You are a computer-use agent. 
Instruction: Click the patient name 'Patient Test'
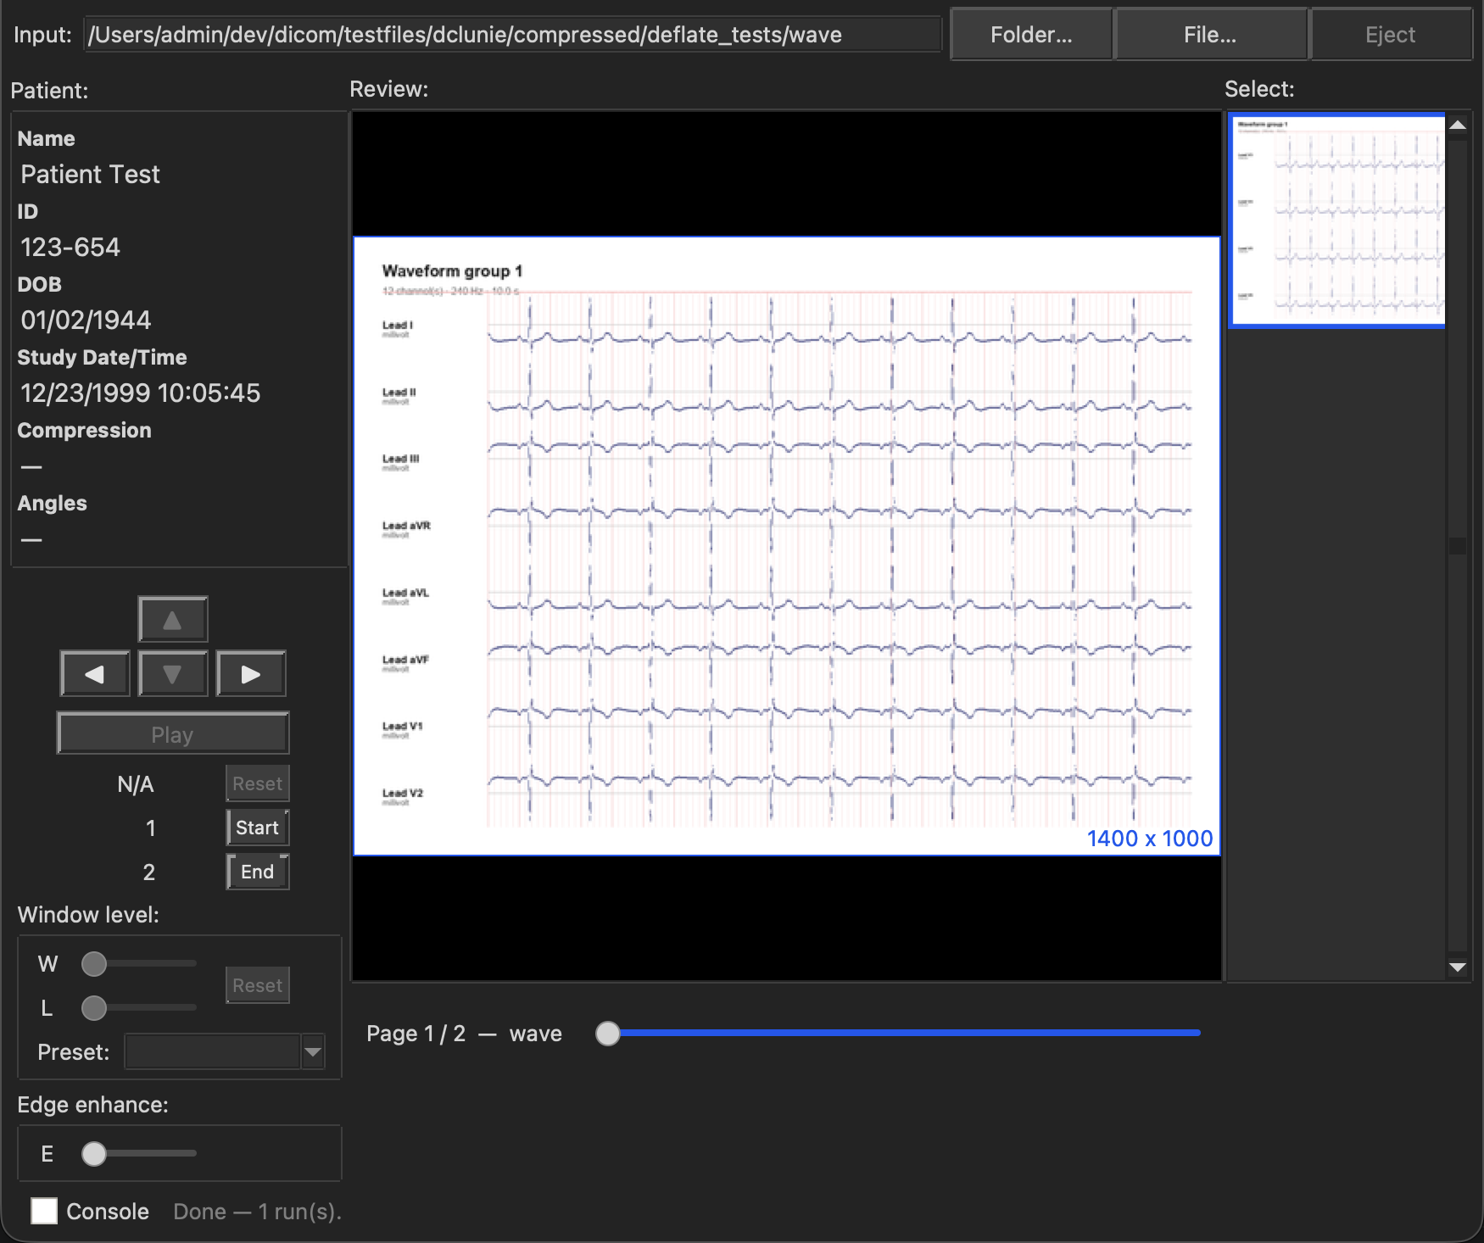(x=90, y=175)
